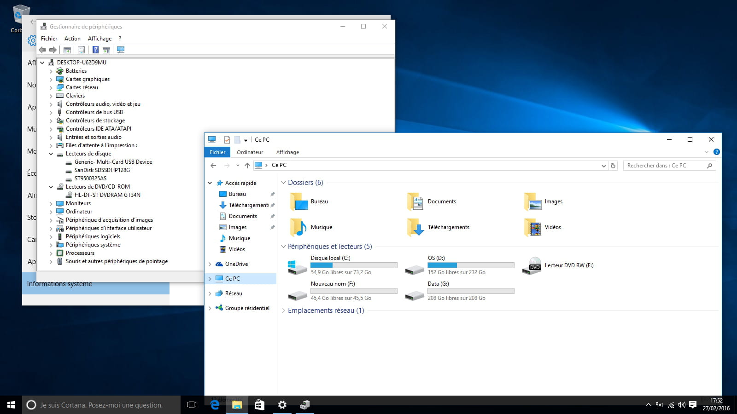Click the scan hardware monitor icon in Device Manager toolbar

pyautogui.click(x=121, y=50)
